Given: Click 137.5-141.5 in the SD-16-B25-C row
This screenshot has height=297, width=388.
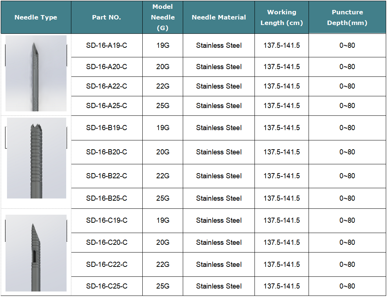Looking at the screenshot, I should 282,198.
